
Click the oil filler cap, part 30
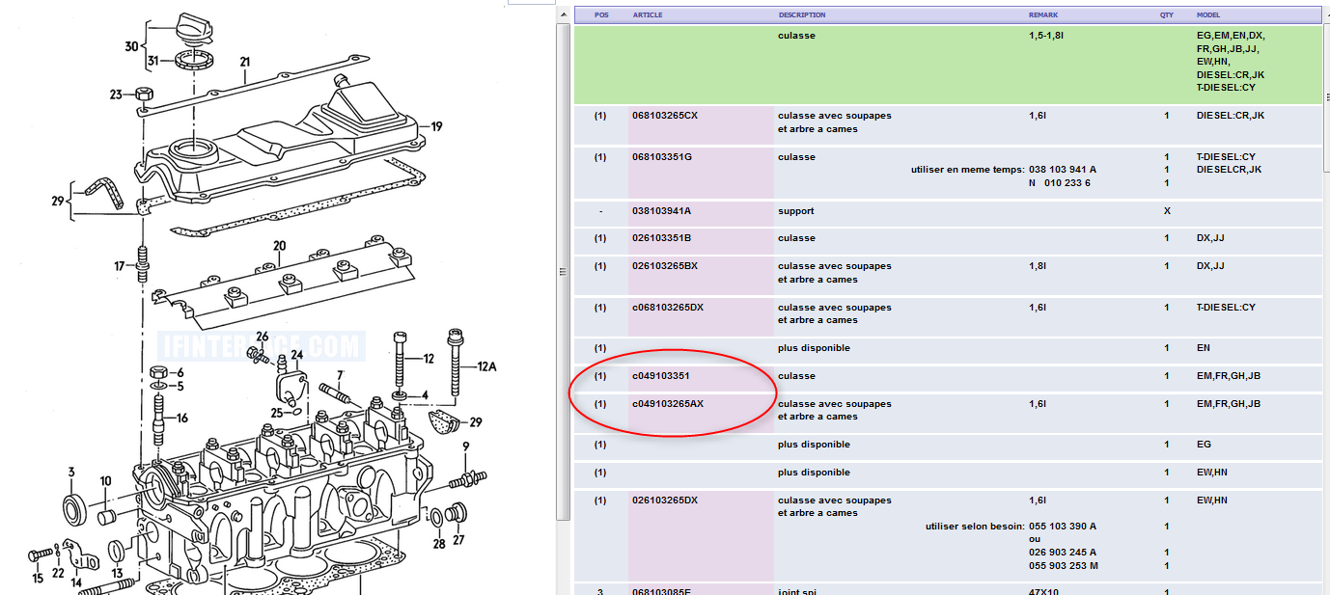[x=196, y=28]
